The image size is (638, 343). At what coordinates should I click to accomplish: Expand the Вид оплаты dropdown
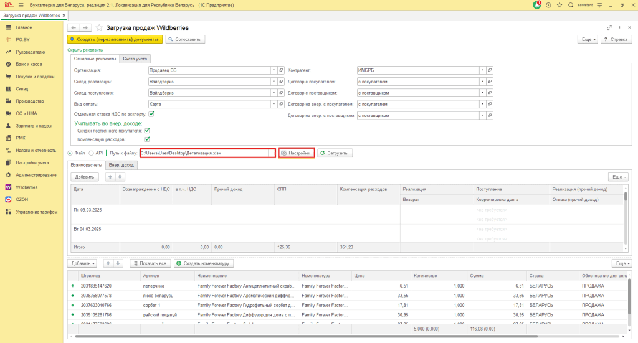pyautogui.click(x=274, y=104)
